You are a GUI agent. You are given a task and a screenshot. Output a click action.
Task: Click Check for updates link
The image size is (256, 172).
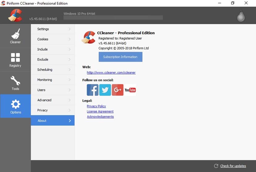coord(233,166)
